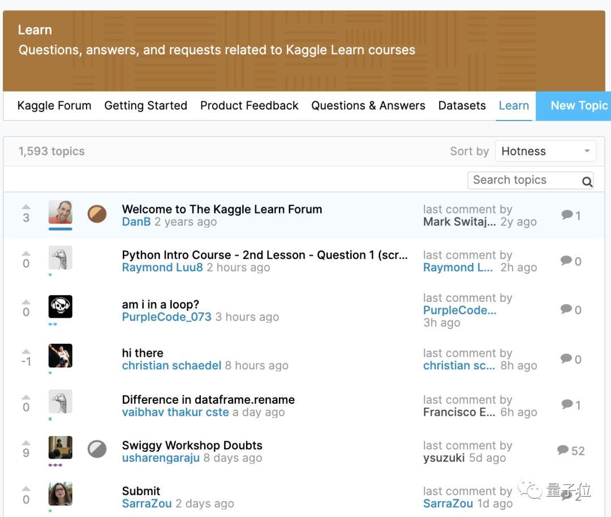611x517 pixels.
Task: Go to the Questions & Answers tab
Action: (368, 106)
